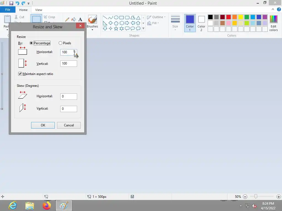Click Cancel in Resize and Skew
The width and height of the screenshot is (282, 211).
pos(69,125)
